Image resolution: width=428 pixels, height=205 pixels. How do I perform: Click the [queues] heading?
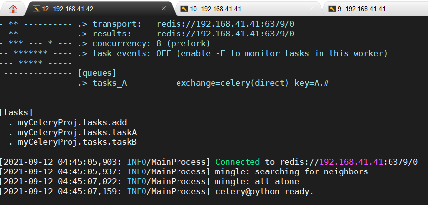(x=97, y=73)
